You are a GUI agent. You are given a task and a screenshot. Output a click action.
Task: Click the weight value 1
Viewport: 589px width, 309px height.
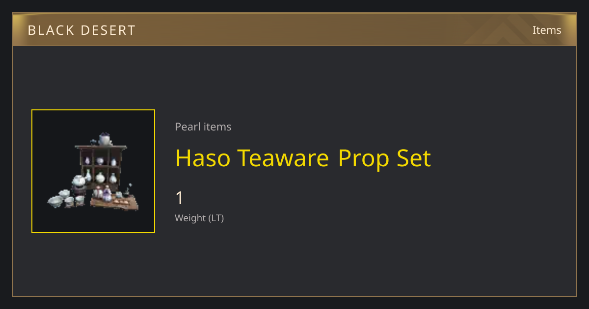pos(180,198)
